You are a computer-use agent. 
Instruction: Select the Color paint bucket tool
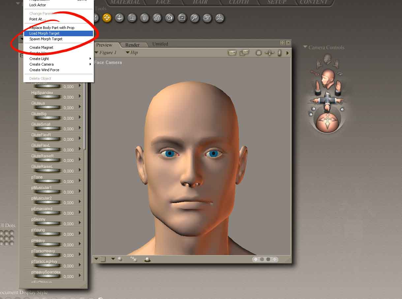pyautogui.click(x=170, y=17)
